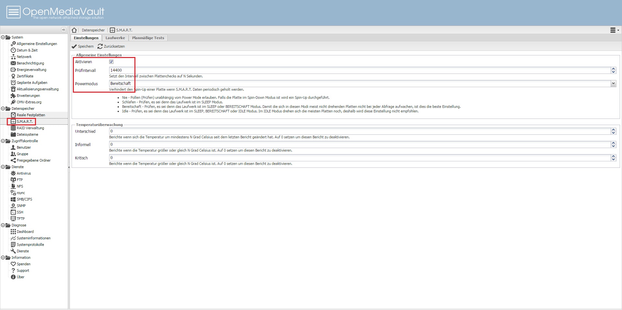The image size is (622, 310).
Task: Open RAID Verwaltung icon
Action: [x=13, y=128]
